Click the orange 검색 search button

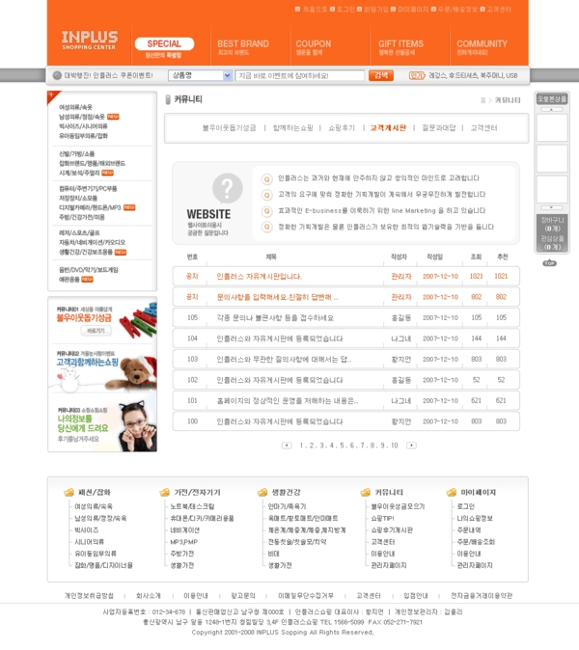pyautogui.click(x=381, y=75)
